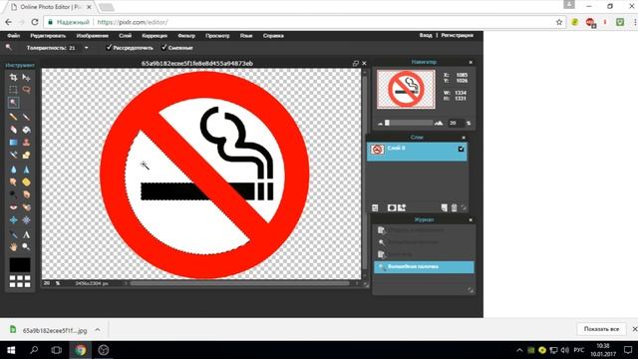The height and width of the screenshot is (359, 638).
Task: Expand the downloaded jpg file options chevron
Action: click(x=98, y=330)
